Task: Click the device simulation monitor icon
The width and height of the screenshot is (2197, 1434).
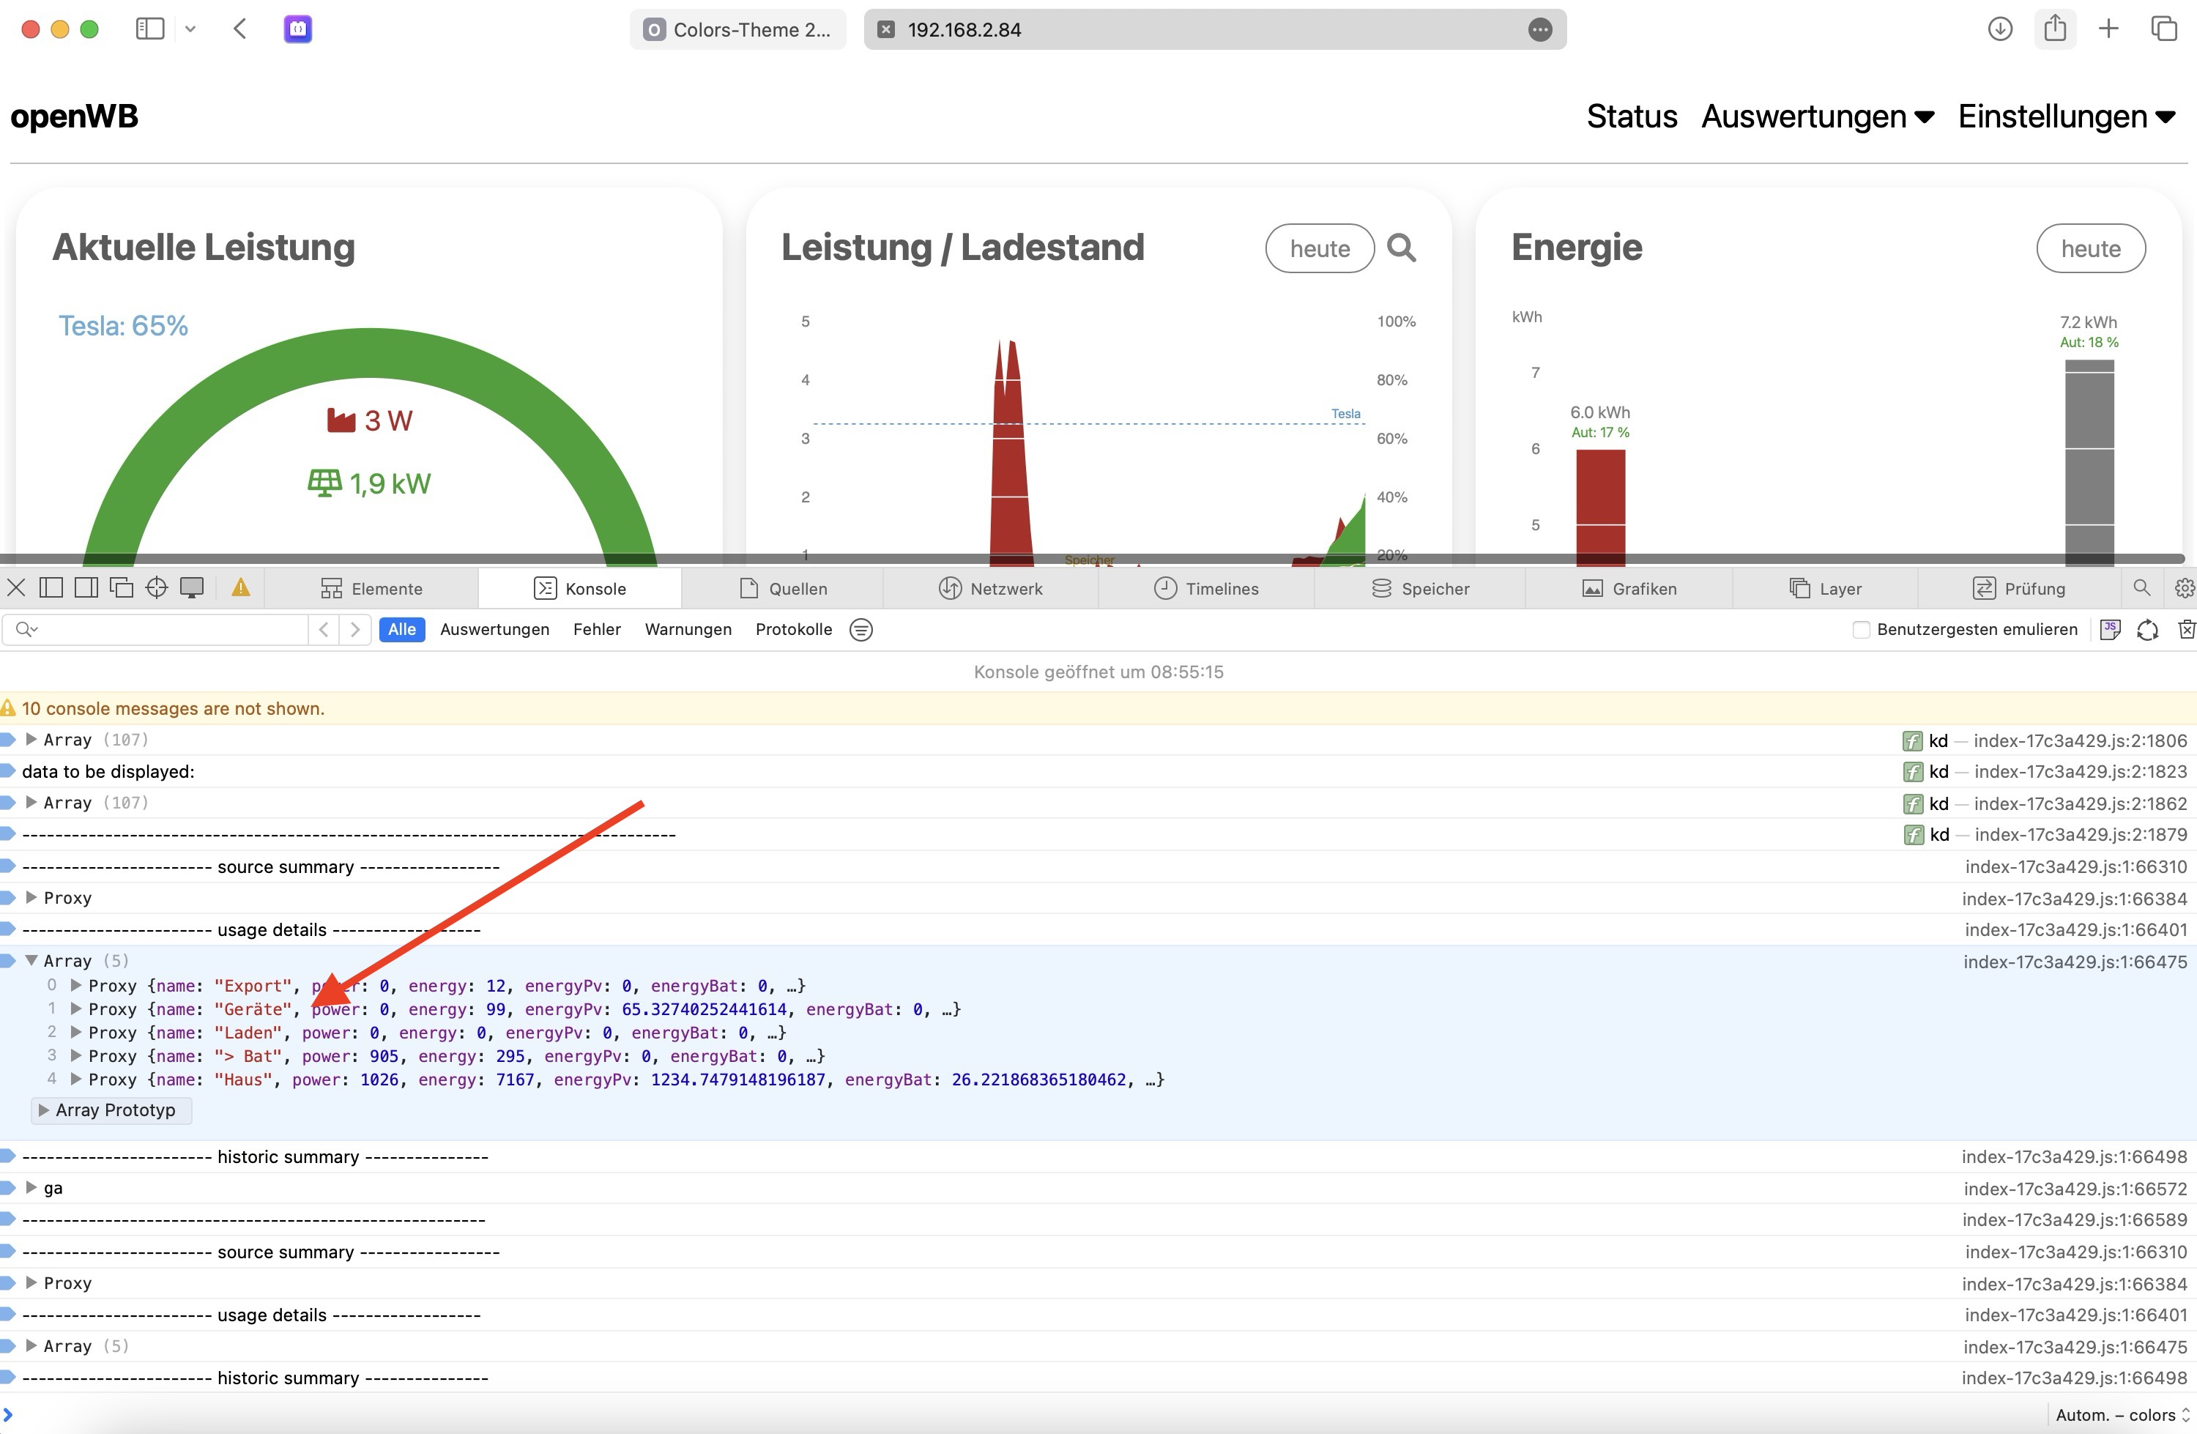Action: pos(192,588)
